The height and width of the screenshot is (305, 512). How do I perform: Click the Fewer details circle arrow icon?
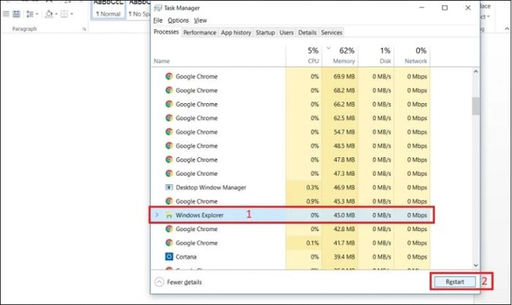[x=159, y=282]
